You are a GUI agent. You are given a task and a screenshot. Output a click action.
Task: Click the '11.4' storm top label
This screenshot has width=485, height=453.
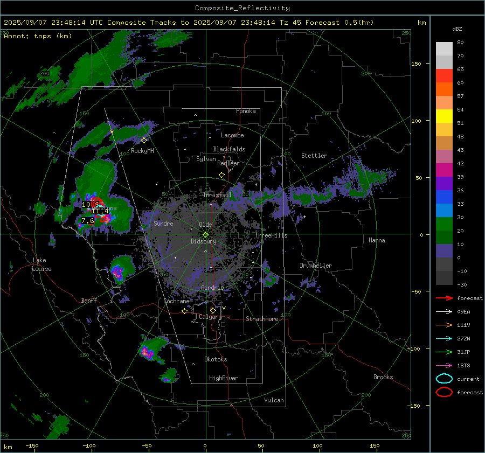tap(100, 211)
